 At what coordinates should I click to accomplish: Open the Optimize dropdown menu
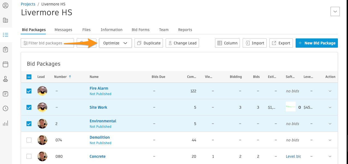coord(115,43)
